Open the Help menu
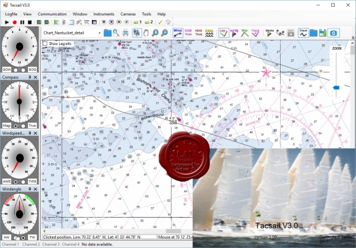This screenshot has width=356, height=248. (161, 14)
